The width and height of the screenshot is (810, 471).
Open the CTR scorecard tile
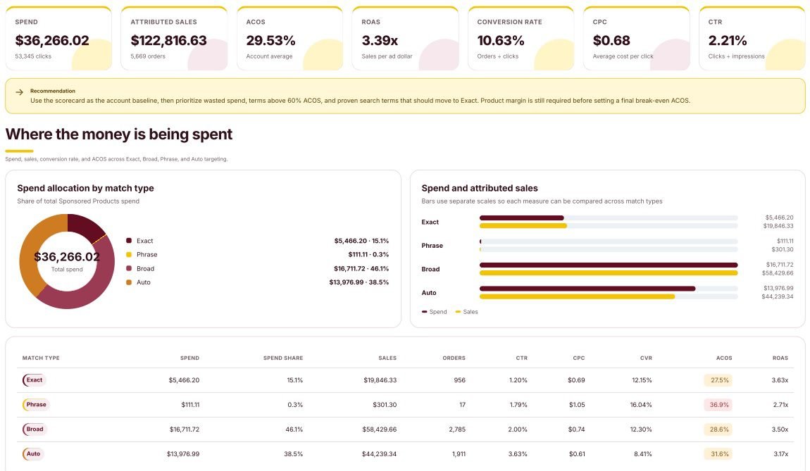tap(752, 38)
